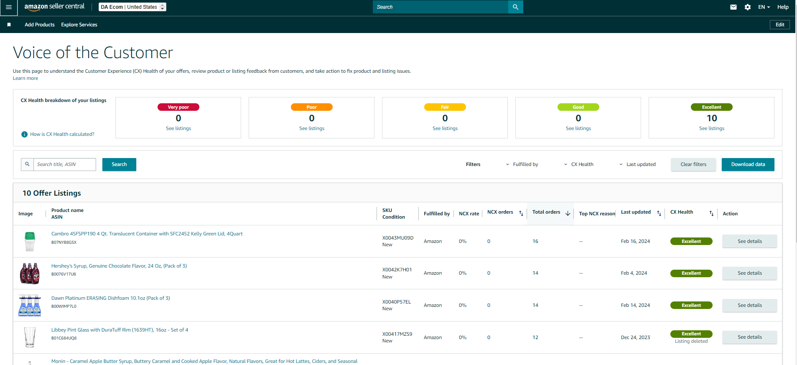797x365 pixels.
Task: Open the DA Ecom United States marketplace selector
Action: point(132,7)
